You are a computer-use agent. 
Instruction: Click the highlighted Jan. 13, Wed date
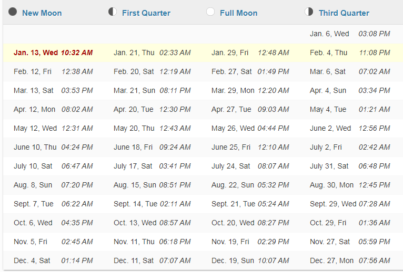pos(36,53)
